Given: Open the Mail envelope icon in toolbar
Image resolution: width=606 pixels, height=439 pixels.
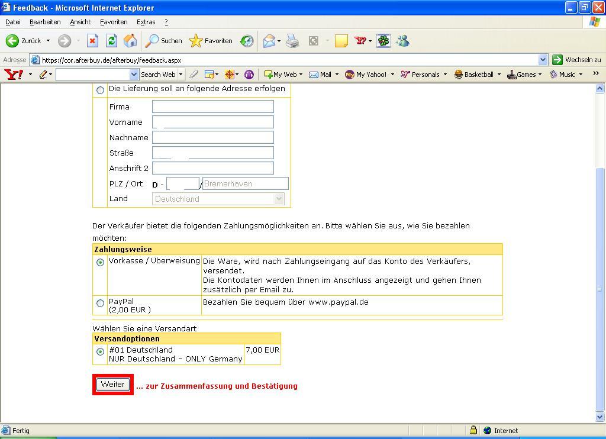Looking at the screenshot, I should pyautogui.click(x=269, y=41).
